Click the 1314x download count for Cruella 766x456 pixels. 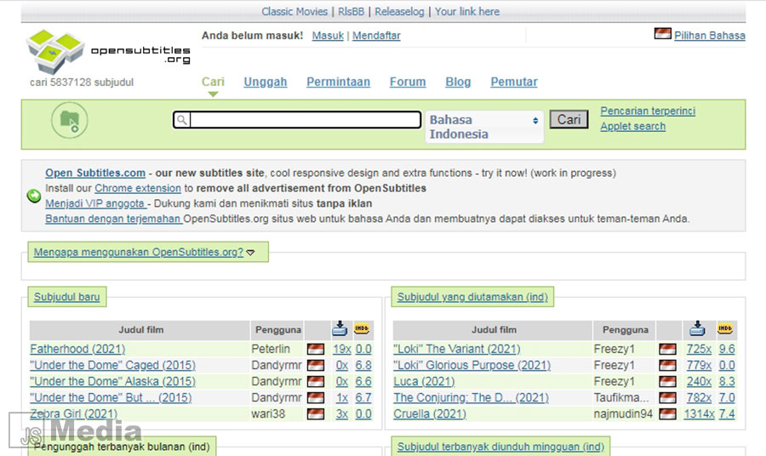699,414
